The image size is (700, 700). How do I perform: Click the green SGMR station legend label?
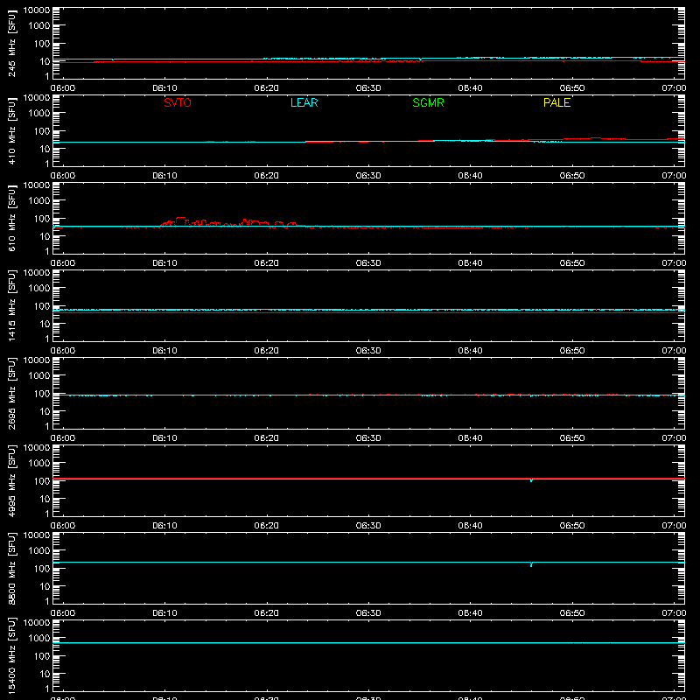pyautogui.click(x=428, y=102)
